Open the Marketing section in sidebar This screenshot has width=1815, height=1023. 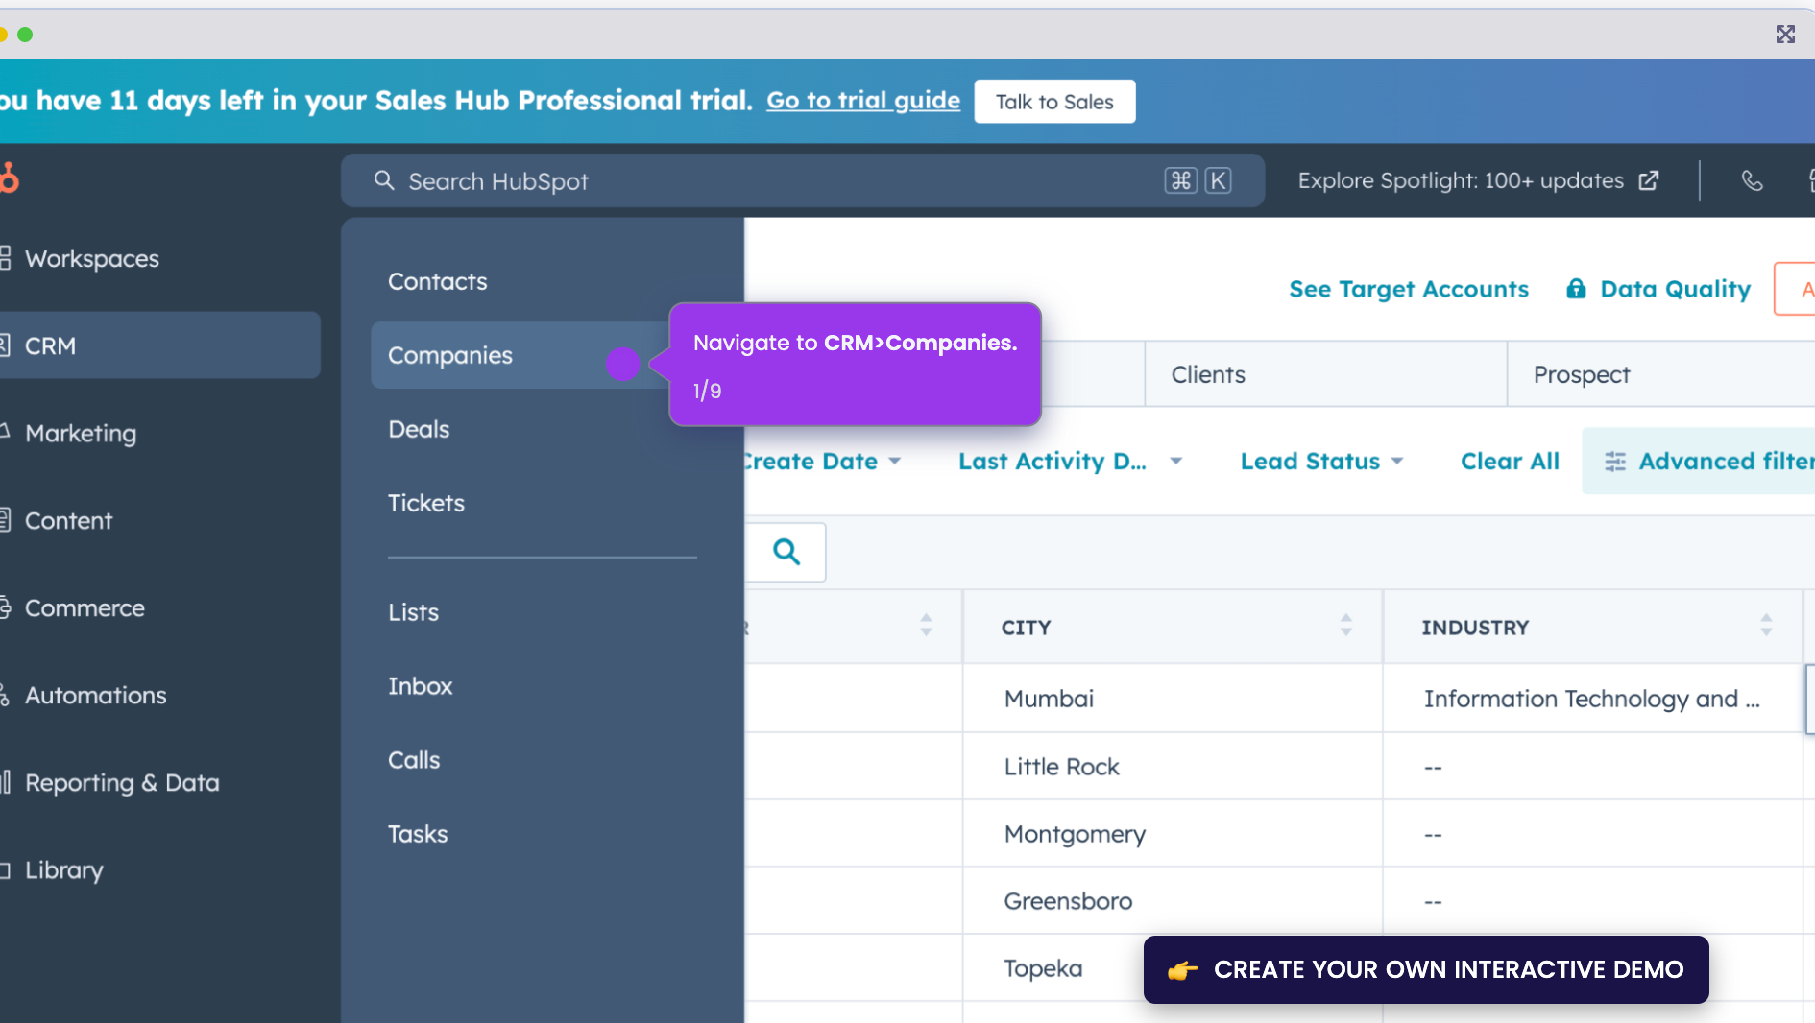[x=83, y=433]
